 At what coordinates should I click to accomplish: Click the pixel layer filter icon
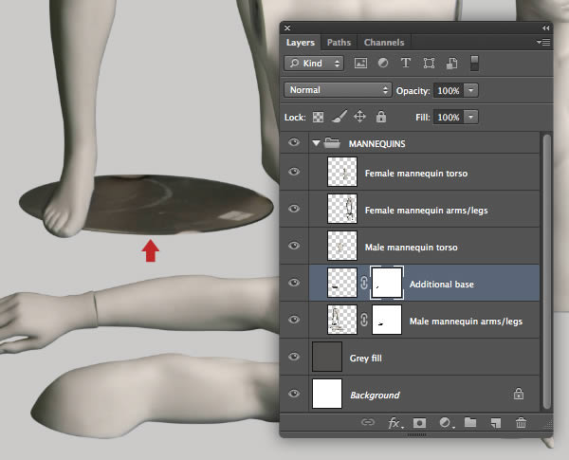360,64
